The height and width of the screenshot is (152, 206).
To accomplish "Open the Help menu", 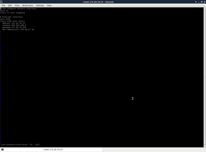I will [x=49, y=5].
